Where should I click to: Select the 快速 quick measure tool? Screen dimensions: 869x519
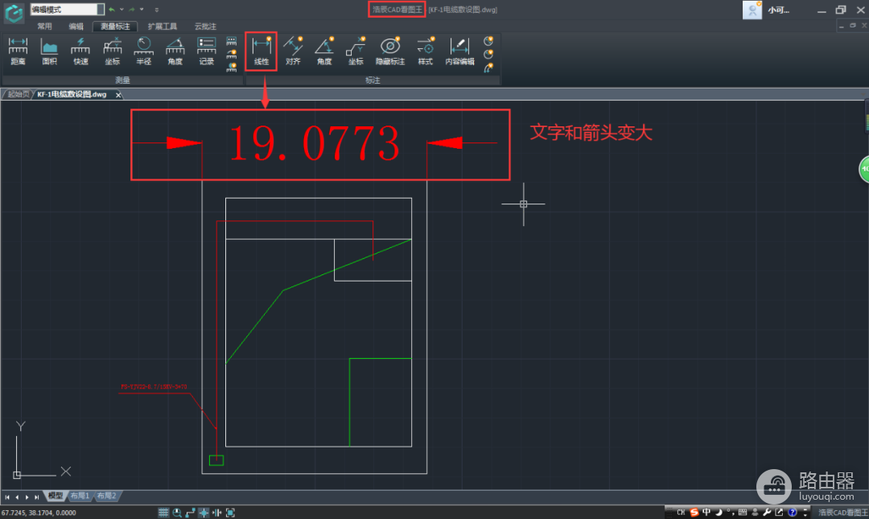(x=80, y=51)
